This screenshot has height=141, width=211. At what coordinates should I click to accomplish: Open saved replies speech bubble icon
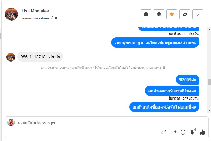(173, 132)
